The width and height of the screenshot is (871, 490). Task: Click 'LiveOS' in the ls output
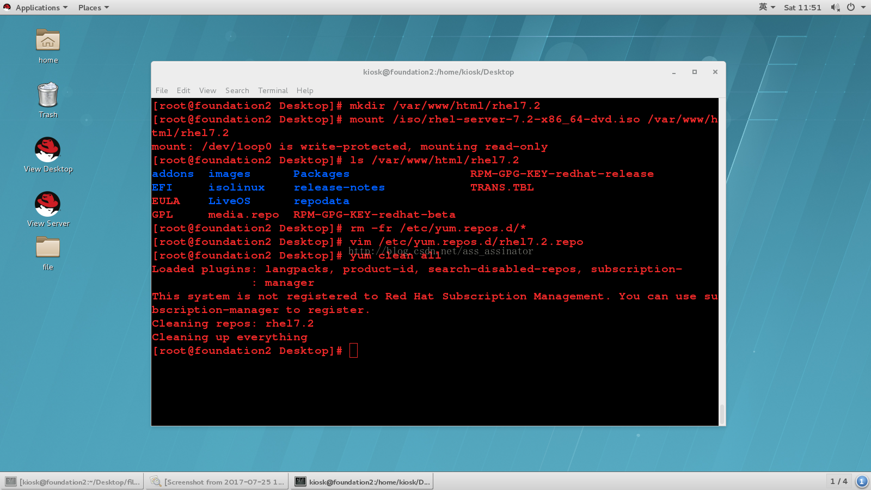click(229, 201)
